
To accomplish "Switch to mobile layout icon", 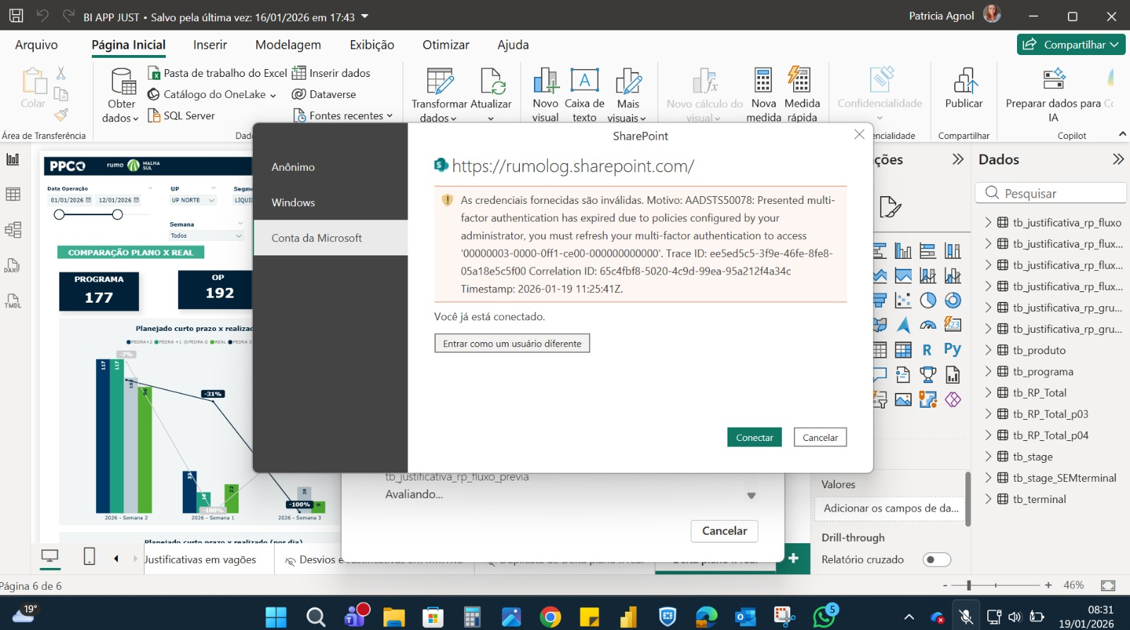I will (x=89, y=557).
